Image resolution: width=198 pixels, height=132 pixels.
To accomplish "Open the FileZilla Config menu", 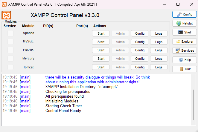I will click(140, 50).
